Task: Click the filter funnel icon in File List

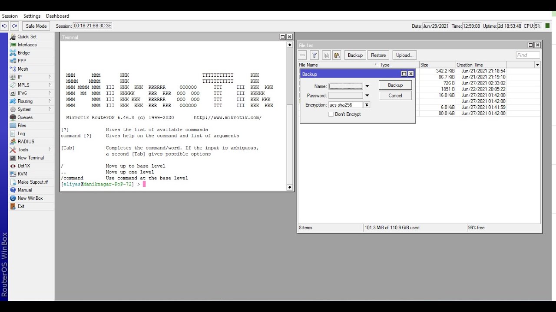Action: 314,55
